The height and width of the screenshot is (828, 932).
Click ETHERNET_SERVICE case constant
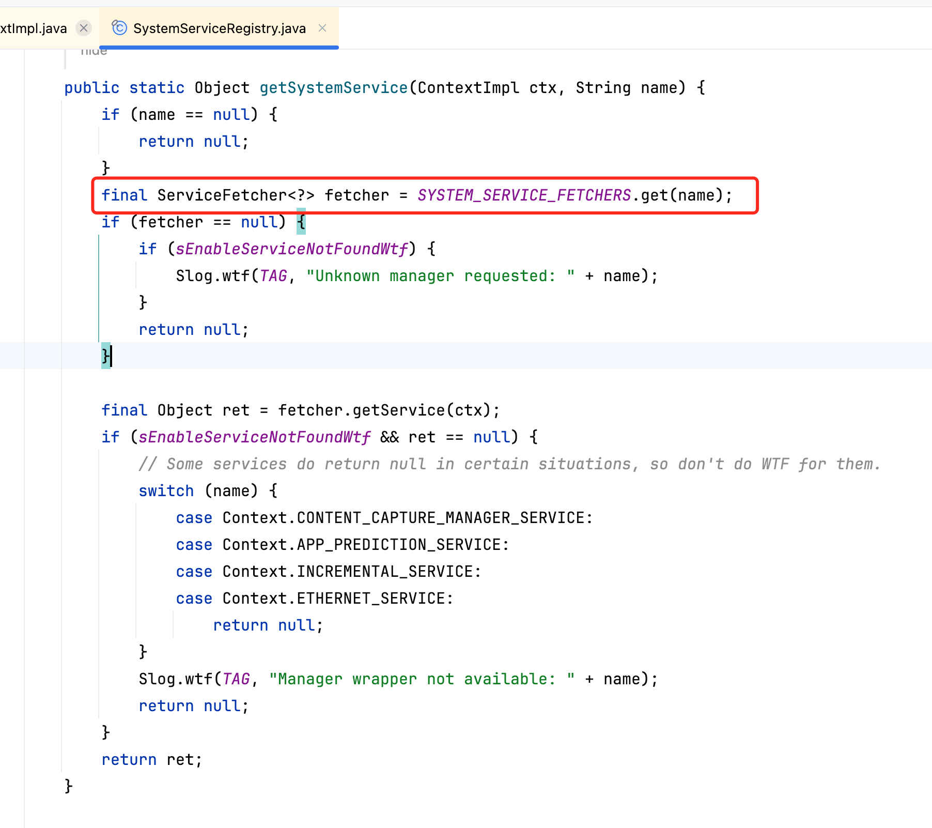pyautogui.click(x=370, y=599)
